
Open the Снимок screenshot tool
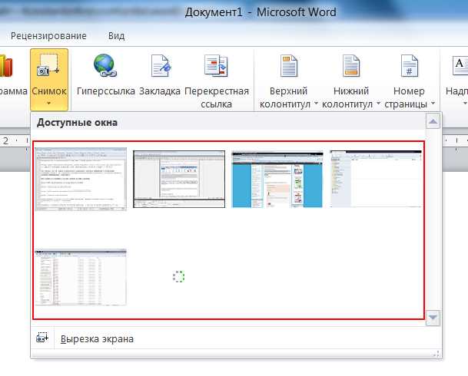pos(49,80)
